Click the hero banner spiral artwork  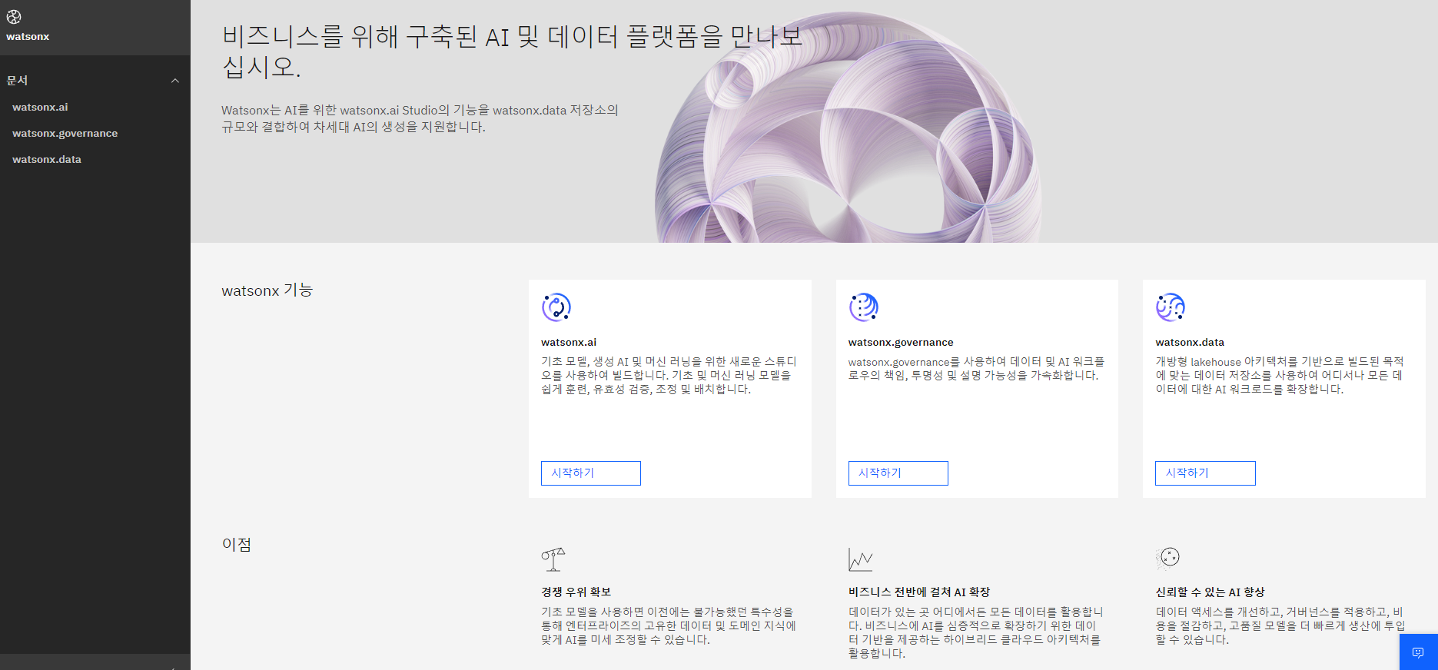click(849, 128)
